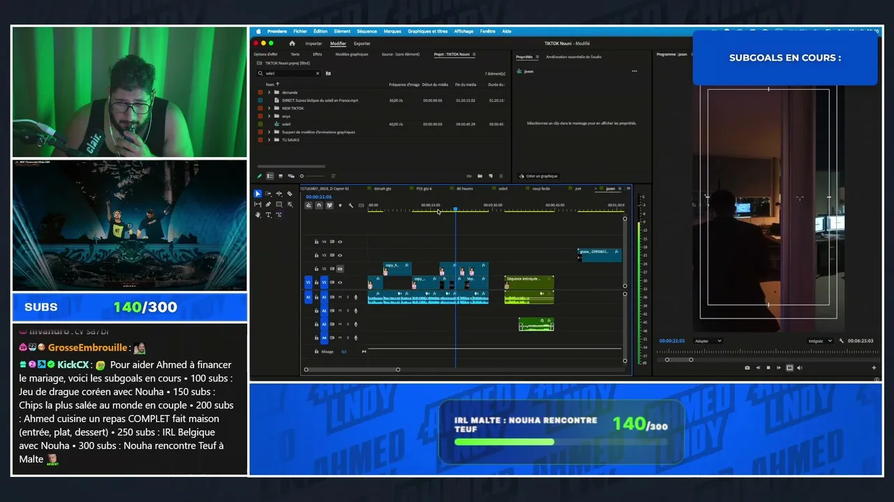Switch Project panel to icon view
Viewport: 894px width, 502px height.
coord(280,176)
